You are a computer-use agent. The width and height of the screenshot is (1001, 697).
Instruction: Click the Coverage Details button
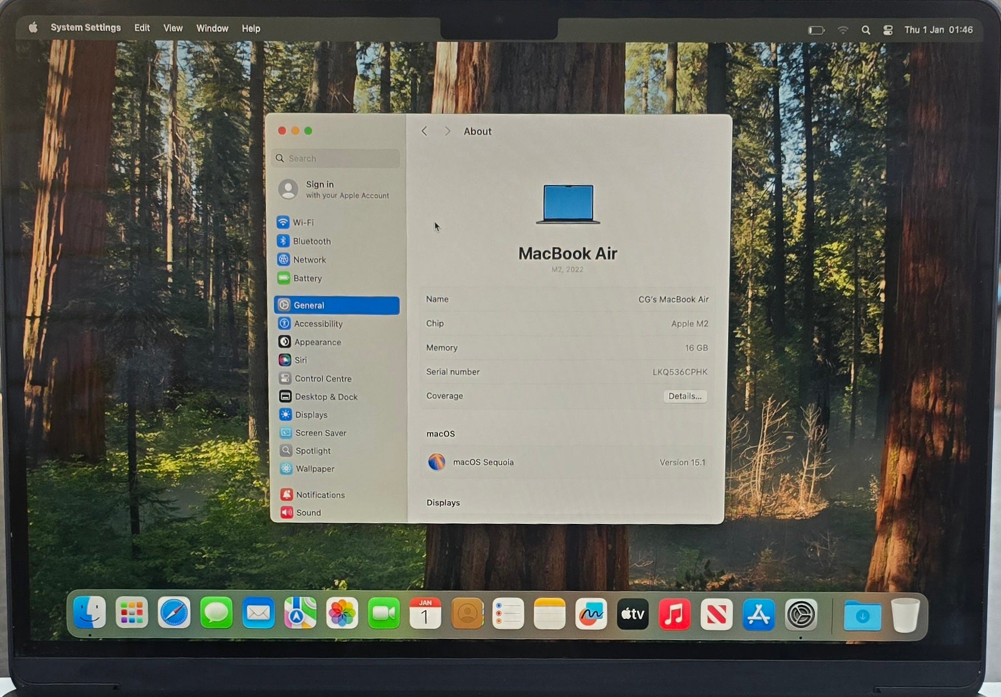(x=685, y=396)
